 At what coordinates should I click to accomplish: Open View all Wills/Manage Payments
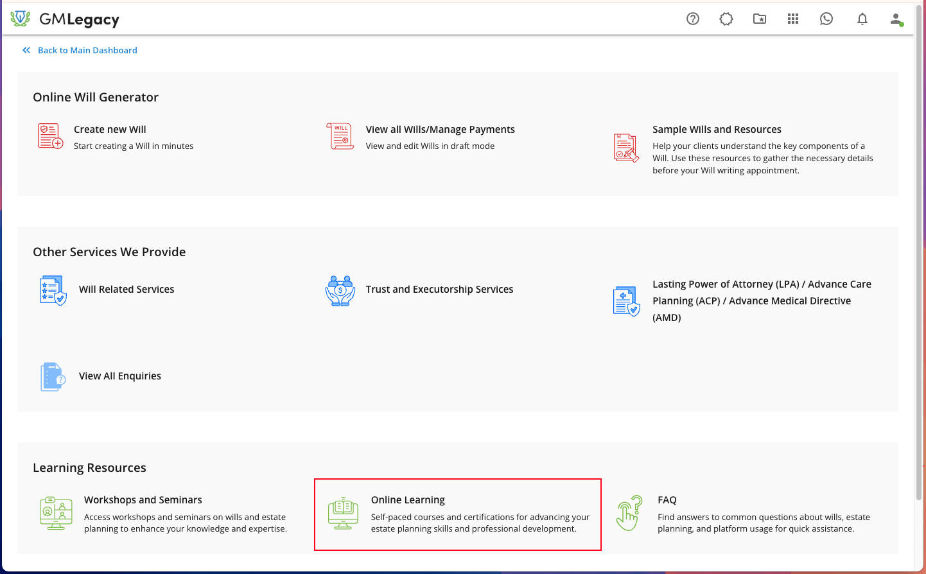click(441, 130)
